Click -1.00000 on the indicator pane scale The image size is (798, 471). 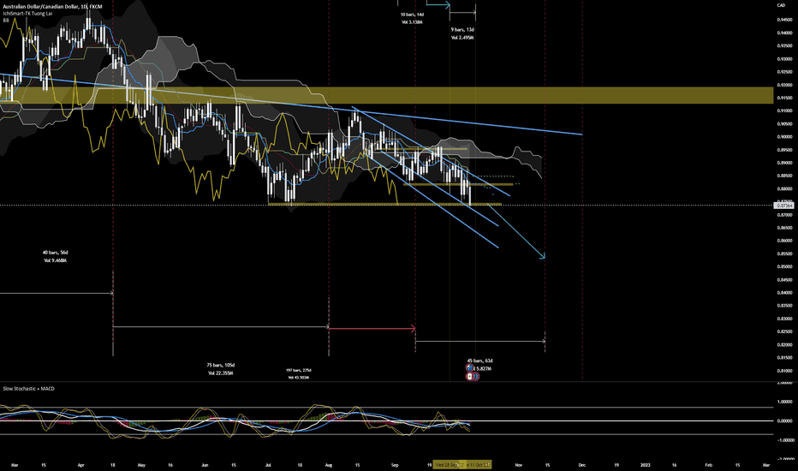click(783, 440)
